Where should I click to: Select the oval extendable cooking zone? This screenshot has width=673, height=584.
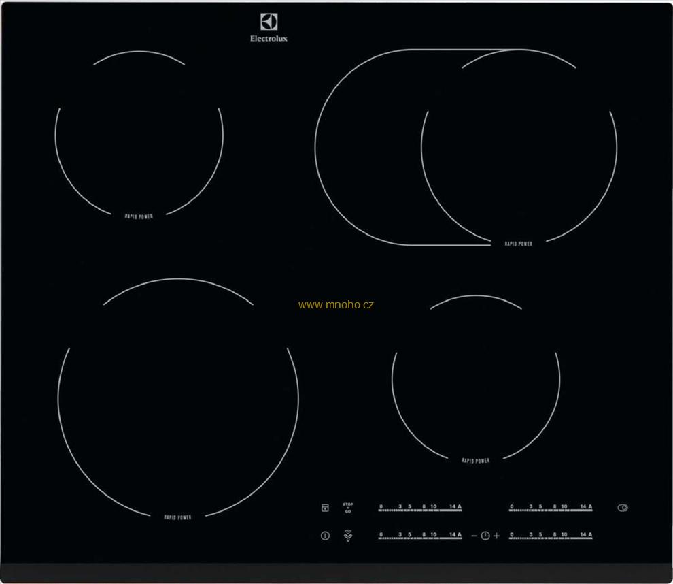(x=466, y=148)
